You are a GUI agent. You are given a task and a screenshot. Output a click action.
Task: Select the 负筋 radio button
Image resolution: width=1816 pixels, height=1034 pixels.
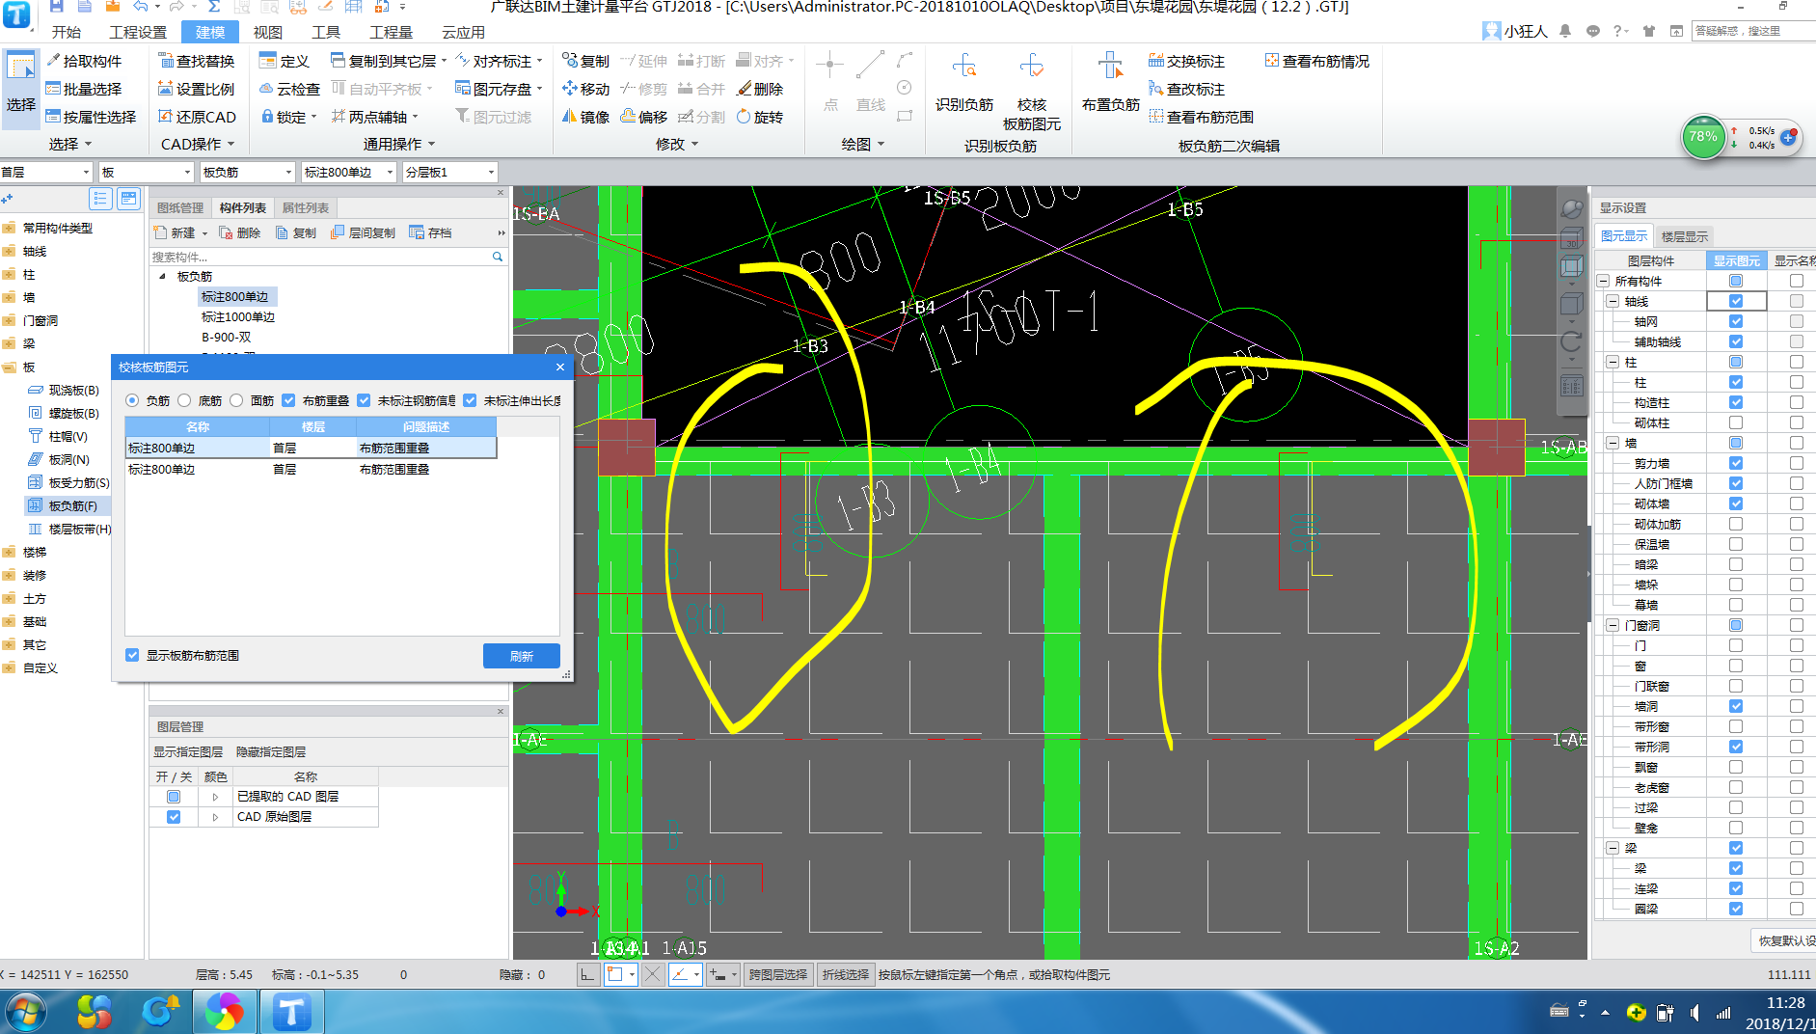point(132,400)
